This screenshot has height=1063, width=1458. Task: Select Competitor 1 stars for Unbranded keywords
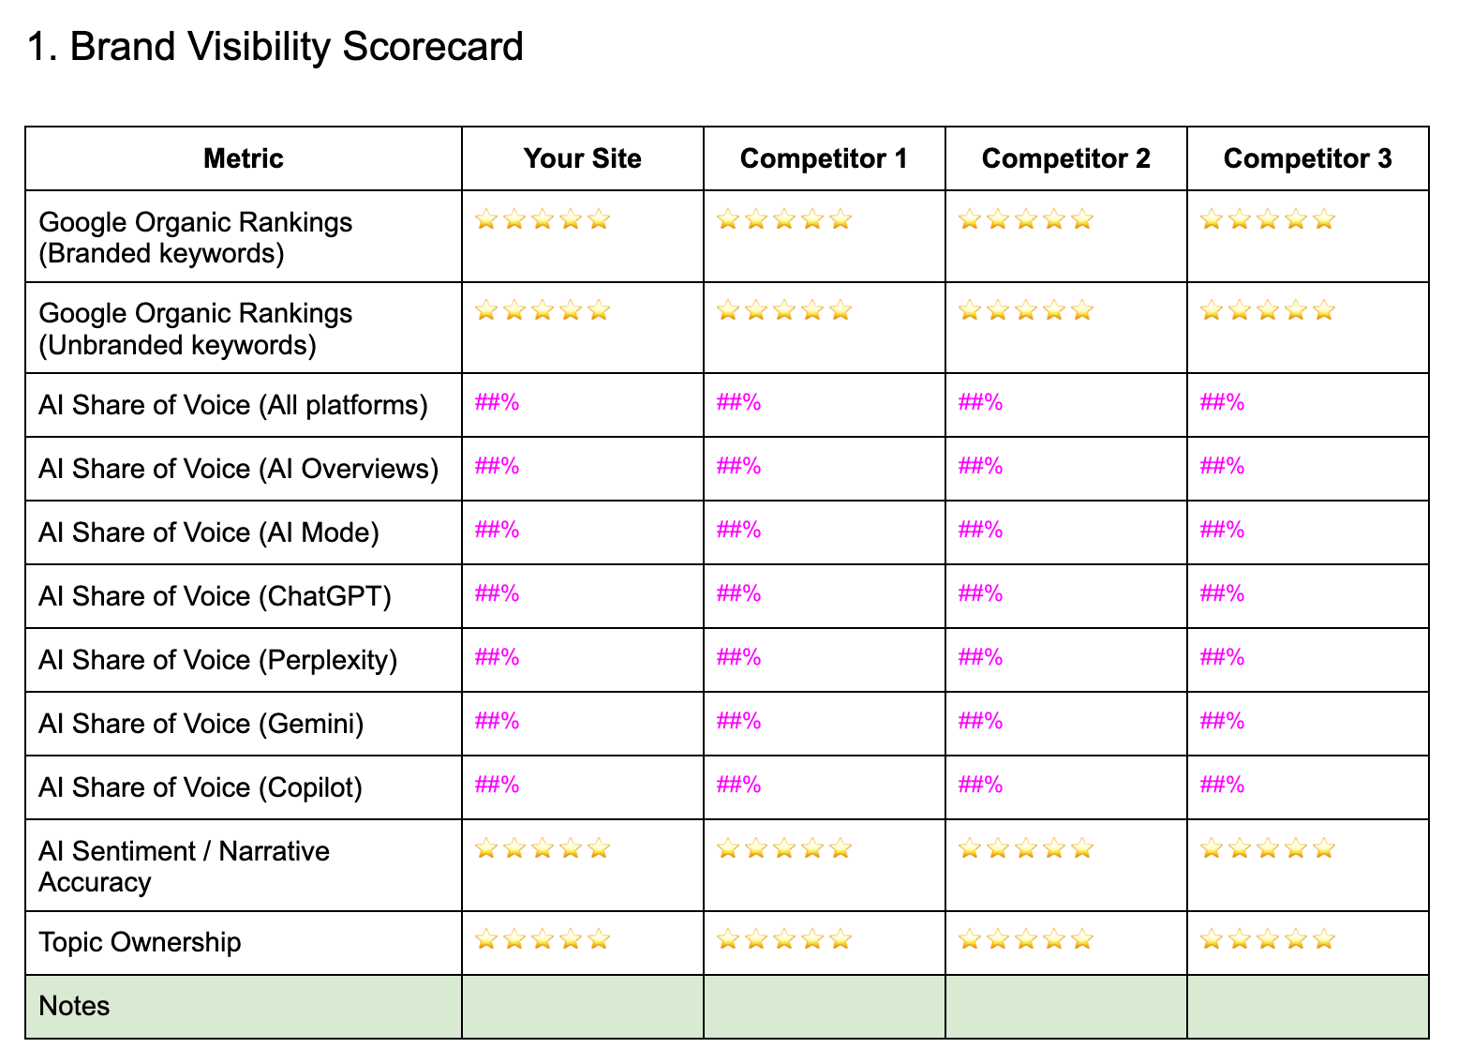point(784,310)
